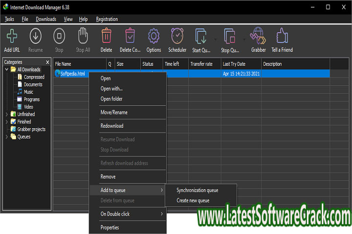Close the Categories panel
This screenshot has height=234, width=352.
pyautogui.click(x=47, y=62)
